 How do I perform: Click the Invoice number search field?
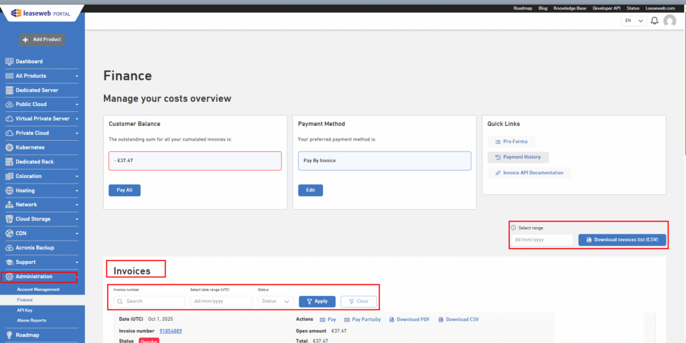pos(149,301)
